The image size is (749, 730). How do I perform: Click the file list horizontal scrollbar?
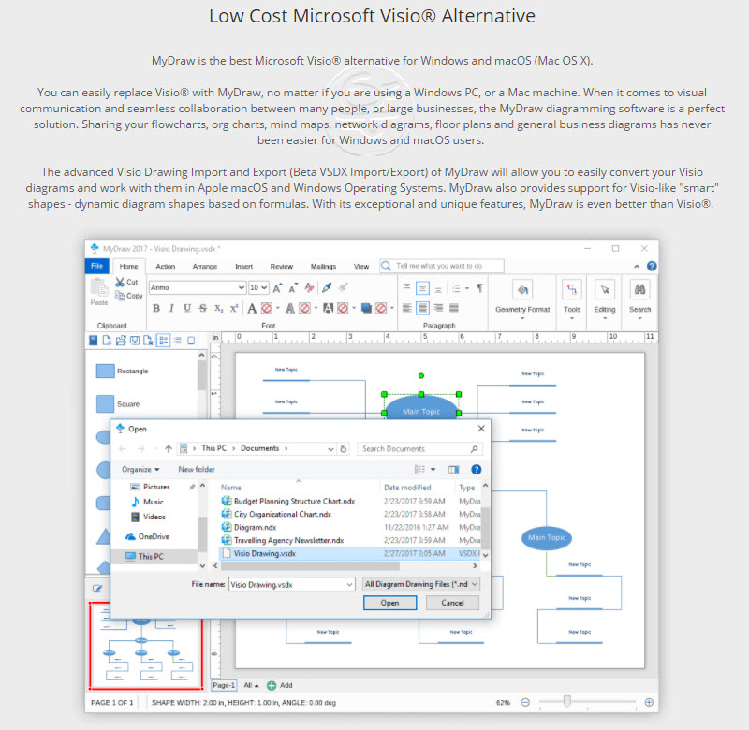(310, 566)
